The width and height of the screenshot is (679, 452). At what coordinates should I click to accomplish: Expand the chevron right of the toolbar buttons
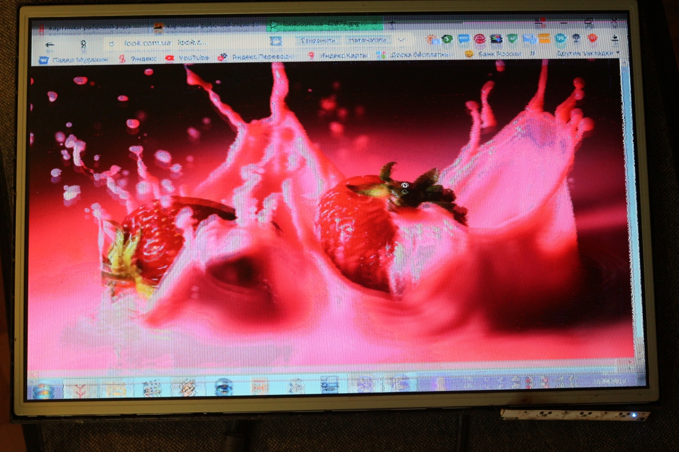pyautogui.click(x=402, y=40)
